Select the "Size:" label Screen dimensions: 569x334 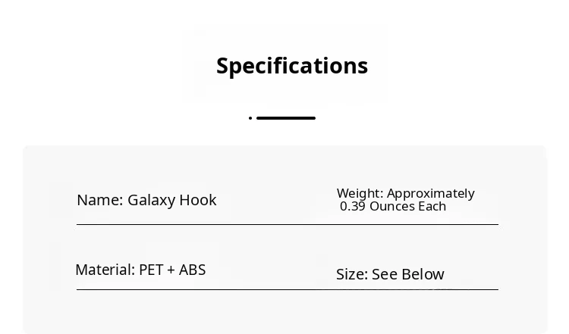[x=352, y=274]
